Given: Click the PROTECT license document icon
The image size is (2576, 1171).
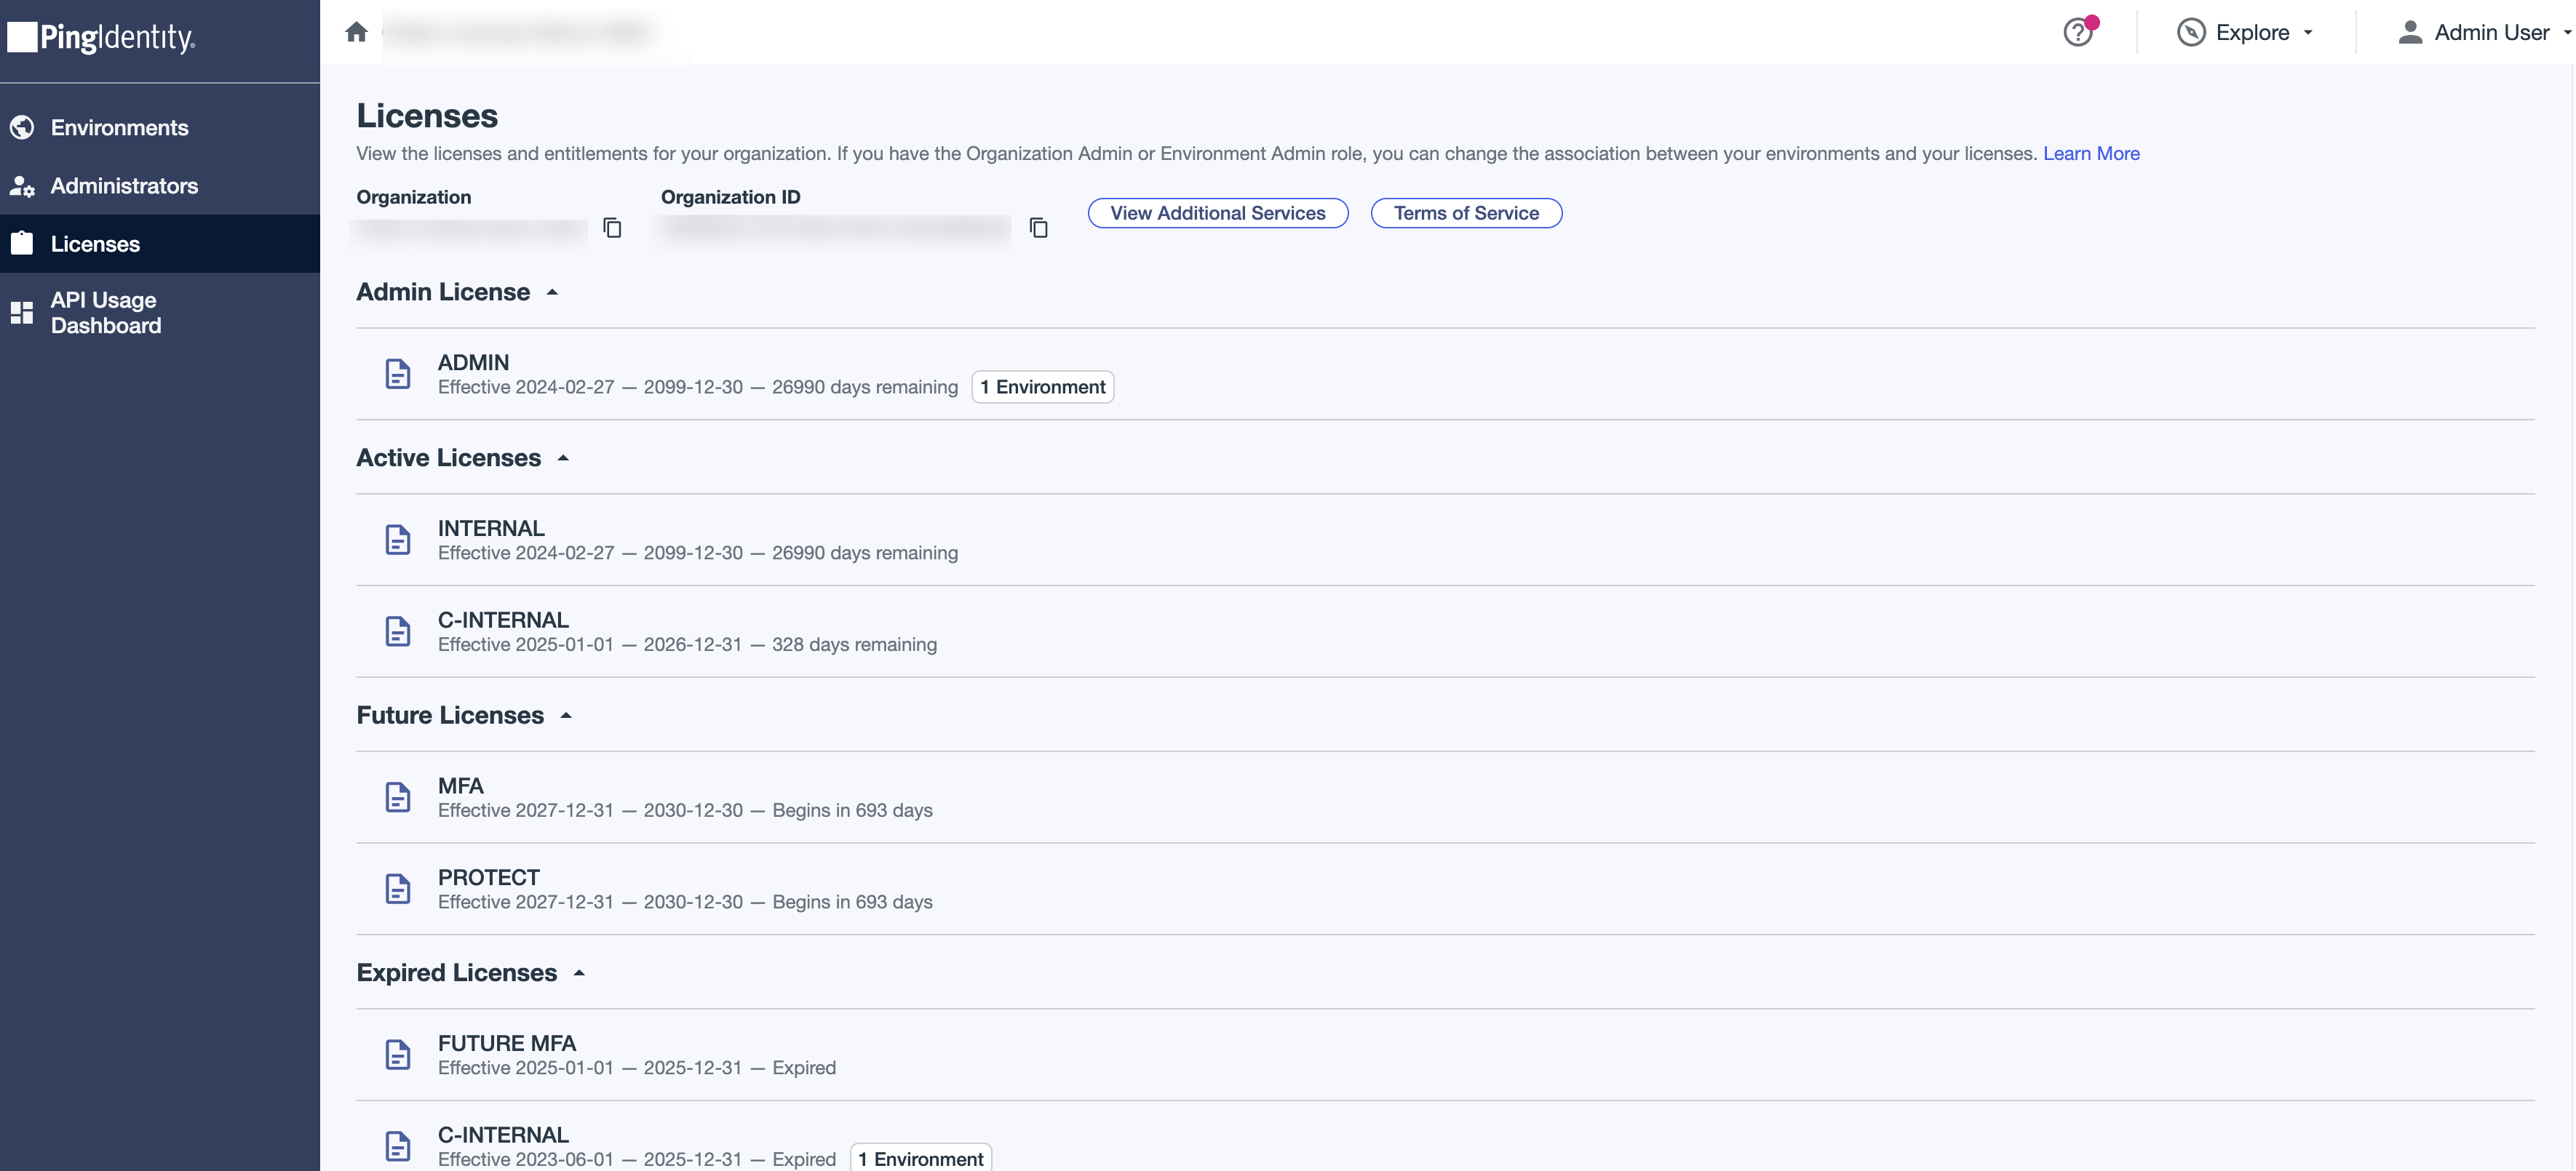Looking at the screenshot, I should coord(398,888).
